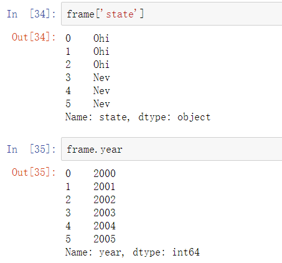Click index 4 beside 2004

tap(68, 226)
